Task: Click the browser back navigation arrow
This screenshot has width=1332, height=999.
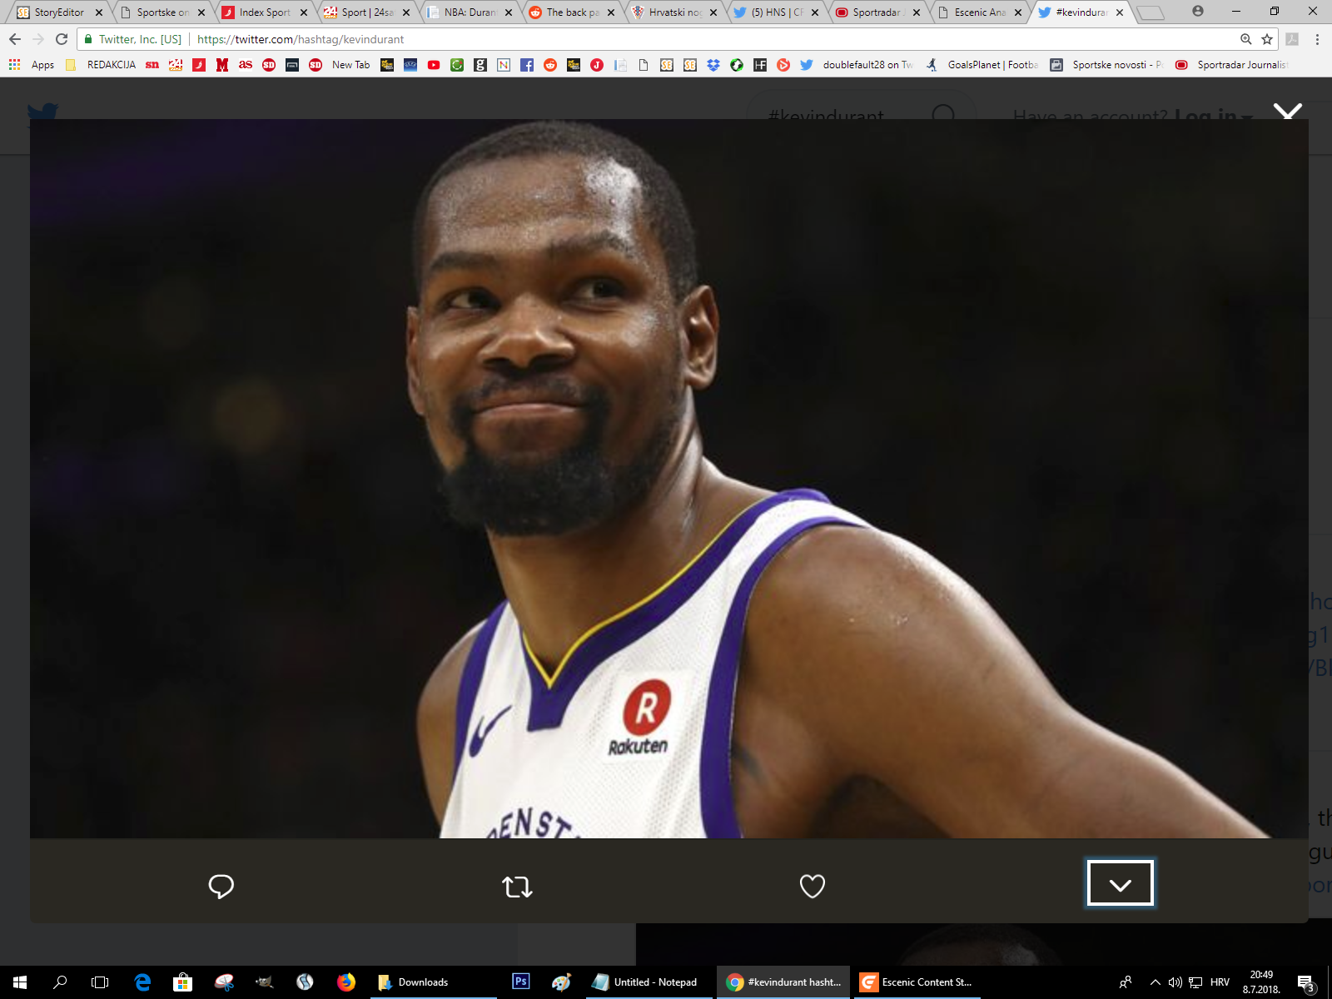Action: click(x=15, y=38)
